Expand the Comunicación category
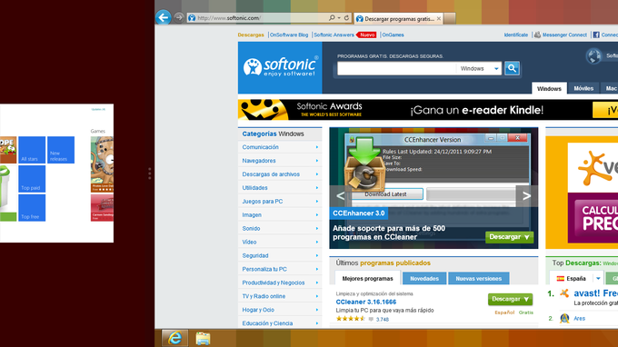Viewport: 618px width, 347px height. (x=280, y=147)
